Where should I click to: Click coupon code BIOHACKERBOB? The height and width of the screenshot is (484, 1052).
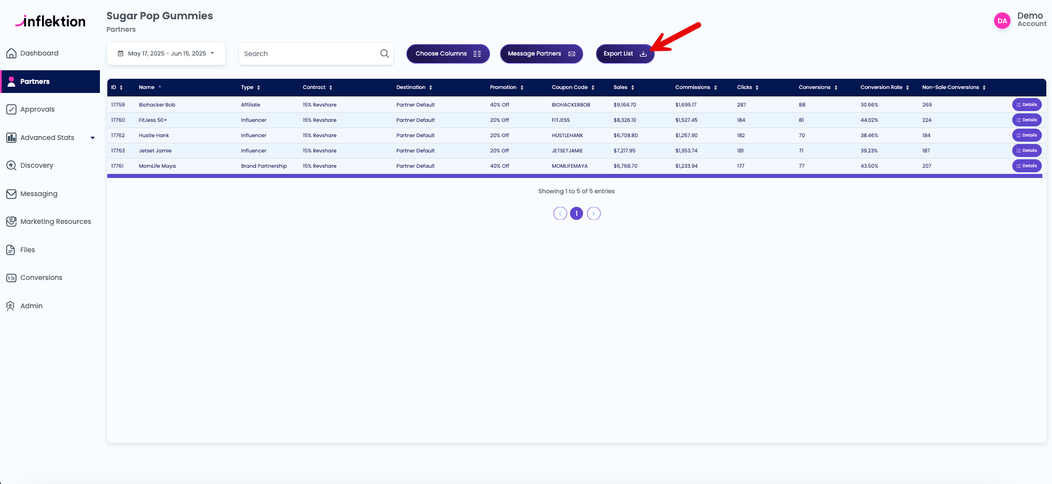tap(571, 105)
